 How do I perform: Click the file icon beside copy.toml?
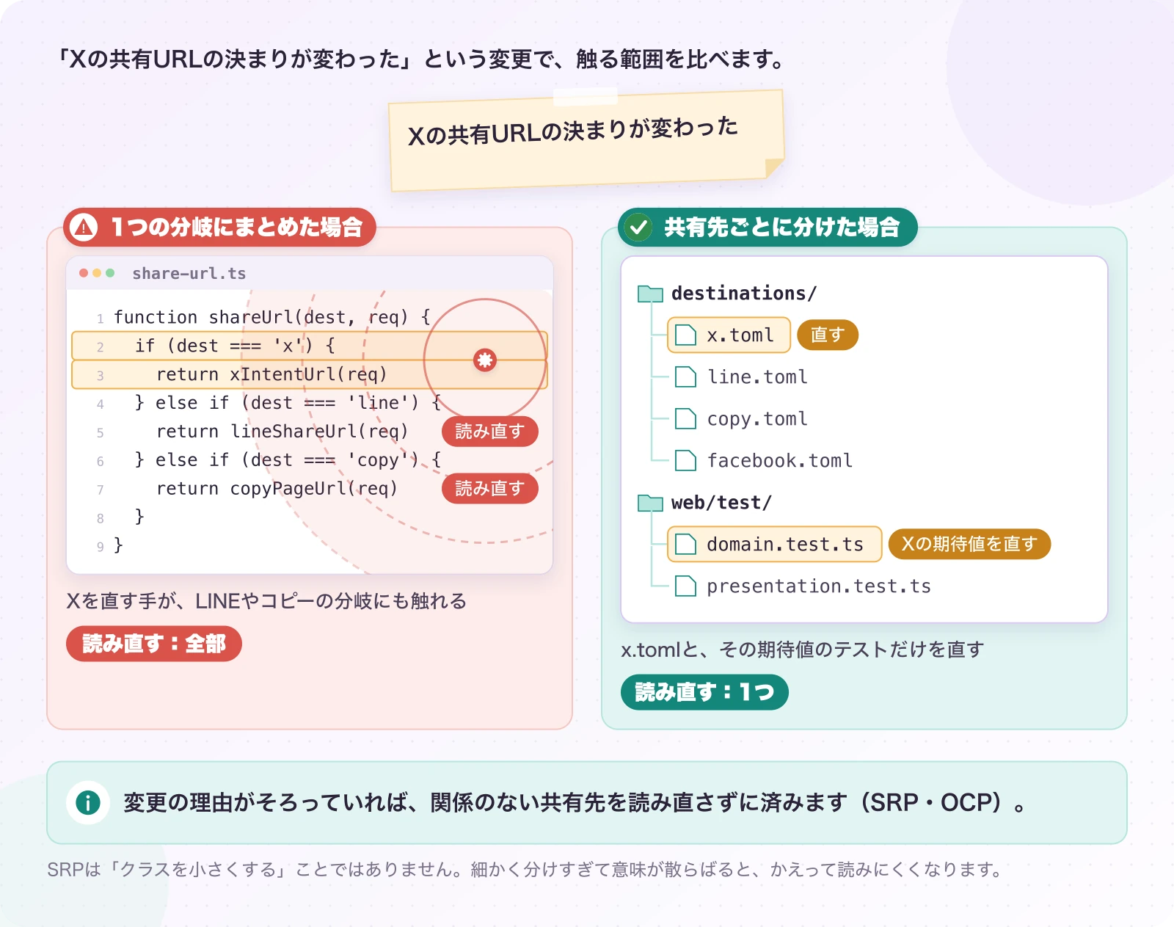tap(685, 419)
